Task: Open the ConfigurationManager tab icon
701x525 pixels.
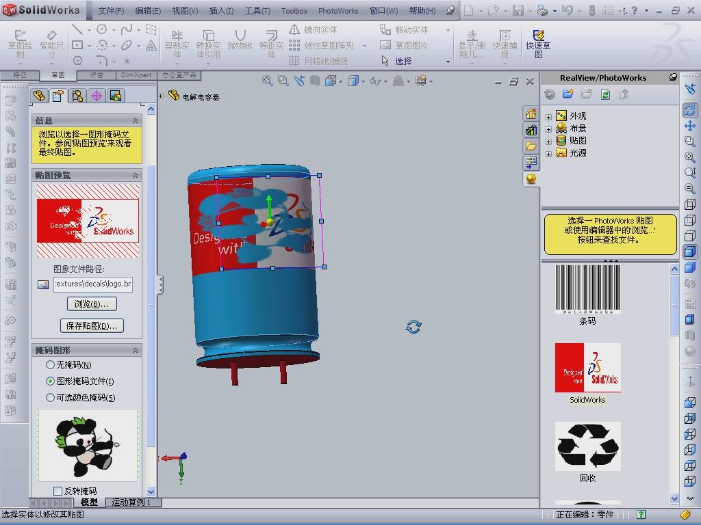Action: [x=77, y=96]
